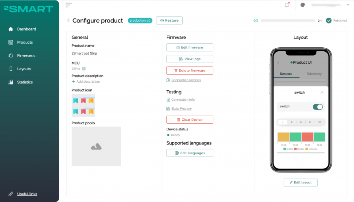Open Products in the sidebar
Screen dimensions: 354x202
pos(25,42)
